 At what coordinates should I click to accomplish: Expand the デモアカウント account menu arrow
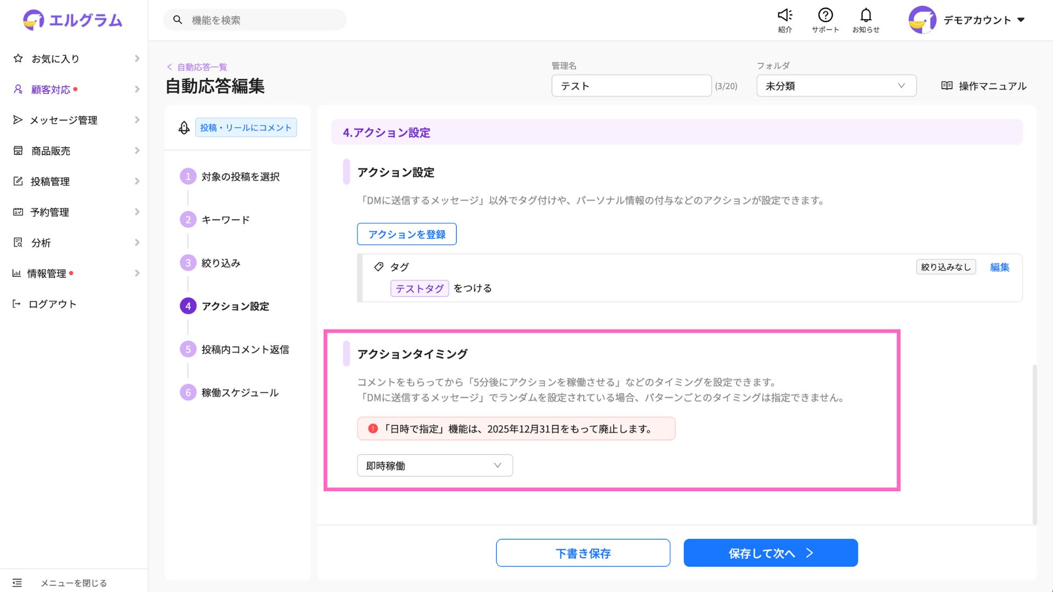point(1021,20)
